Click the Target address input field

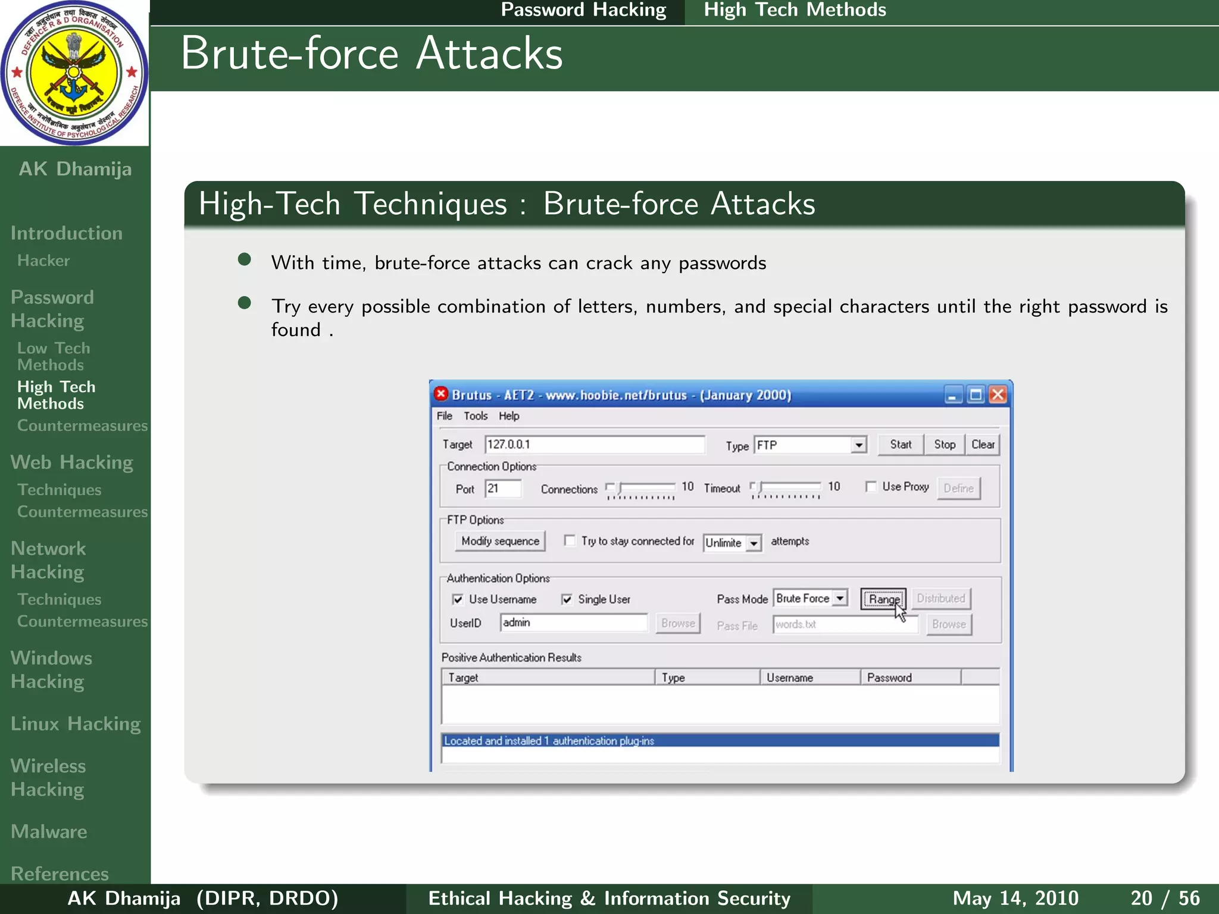[594, 445]
